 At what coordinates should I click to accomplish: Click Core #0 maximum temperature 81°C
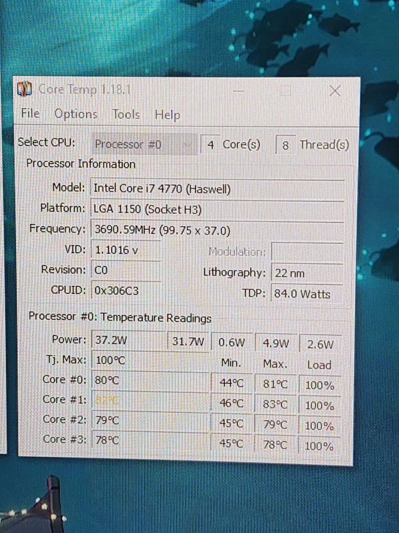pyautogui.click(x=275, y=384)
